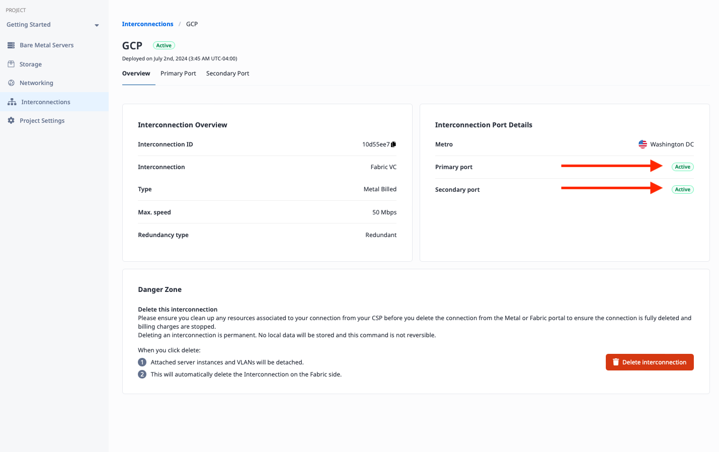Click the Washington DC metro value
Screen dimensions: 719x452
[672, 144]
